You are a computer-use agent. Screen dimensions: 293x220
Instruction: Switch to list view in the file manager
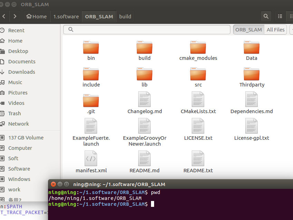[x=281, y=16]
